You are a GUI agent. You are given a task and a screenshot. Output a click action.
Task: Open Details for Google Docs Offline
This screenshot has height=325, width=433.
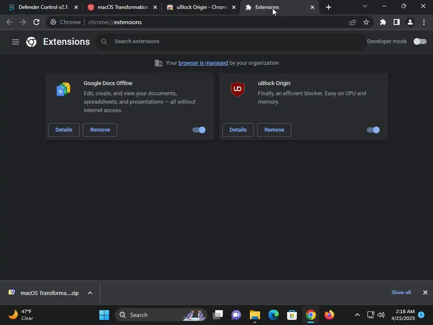(x=64, y=130)
